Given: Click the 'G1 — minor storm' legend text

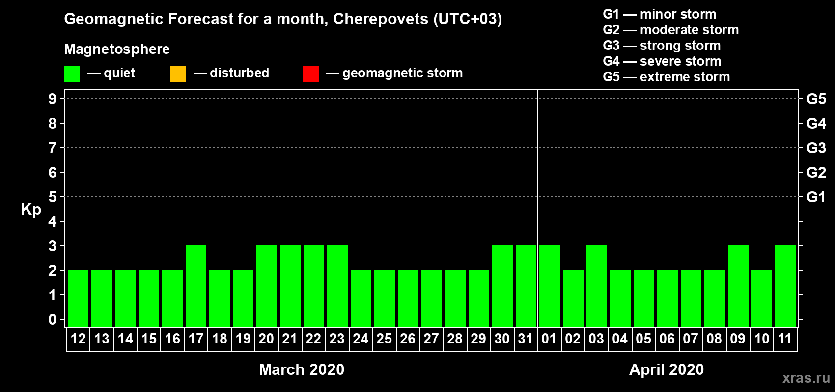Looking at the screenshot, I should tap(660, 14).
